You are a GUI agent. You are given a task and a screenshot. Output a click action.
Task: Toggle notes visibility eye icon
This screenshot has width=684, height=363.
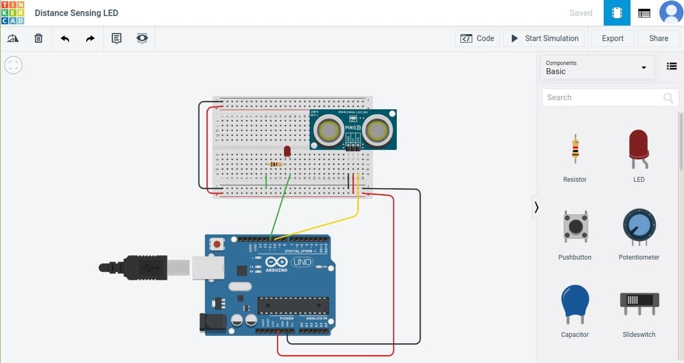(142, 39)
